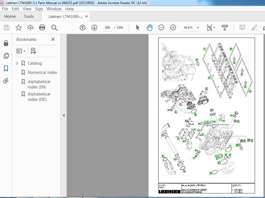The image size is (265, 198).
Task: Open the Edit menu
Action: click(x=15, y=9)
